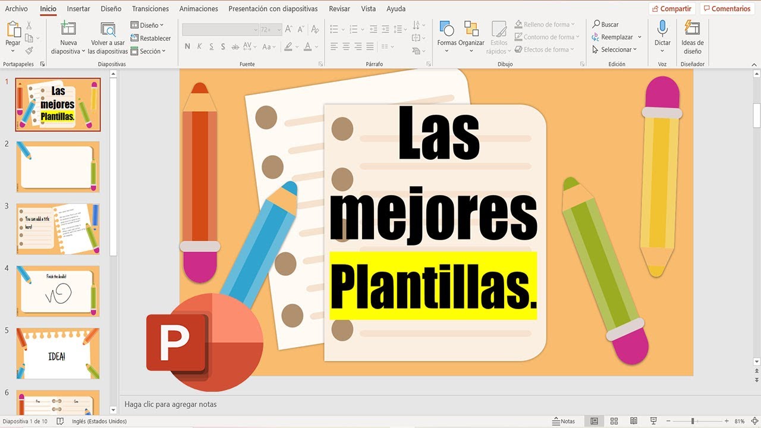Click the Restablecer button
This screenshot has width=761, height=428.
coord(151,38)
